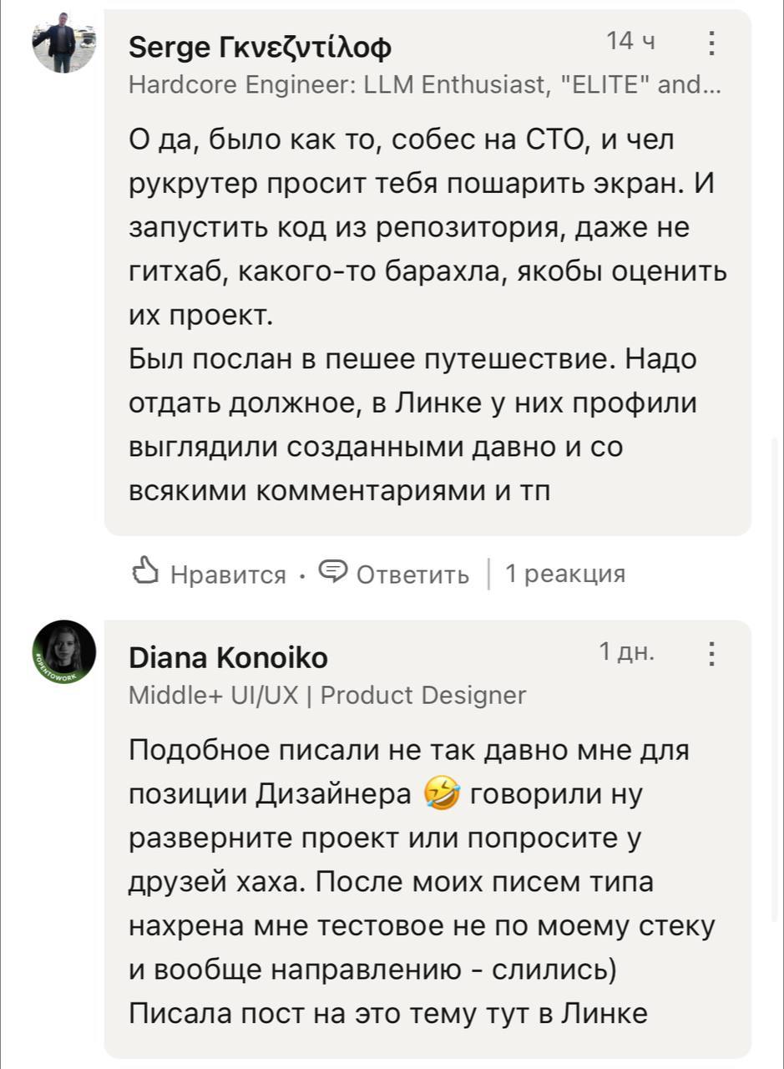
Task: Open Serge Гκνεζντίλοφ's profile via his name
Action: tap(260, 47)
